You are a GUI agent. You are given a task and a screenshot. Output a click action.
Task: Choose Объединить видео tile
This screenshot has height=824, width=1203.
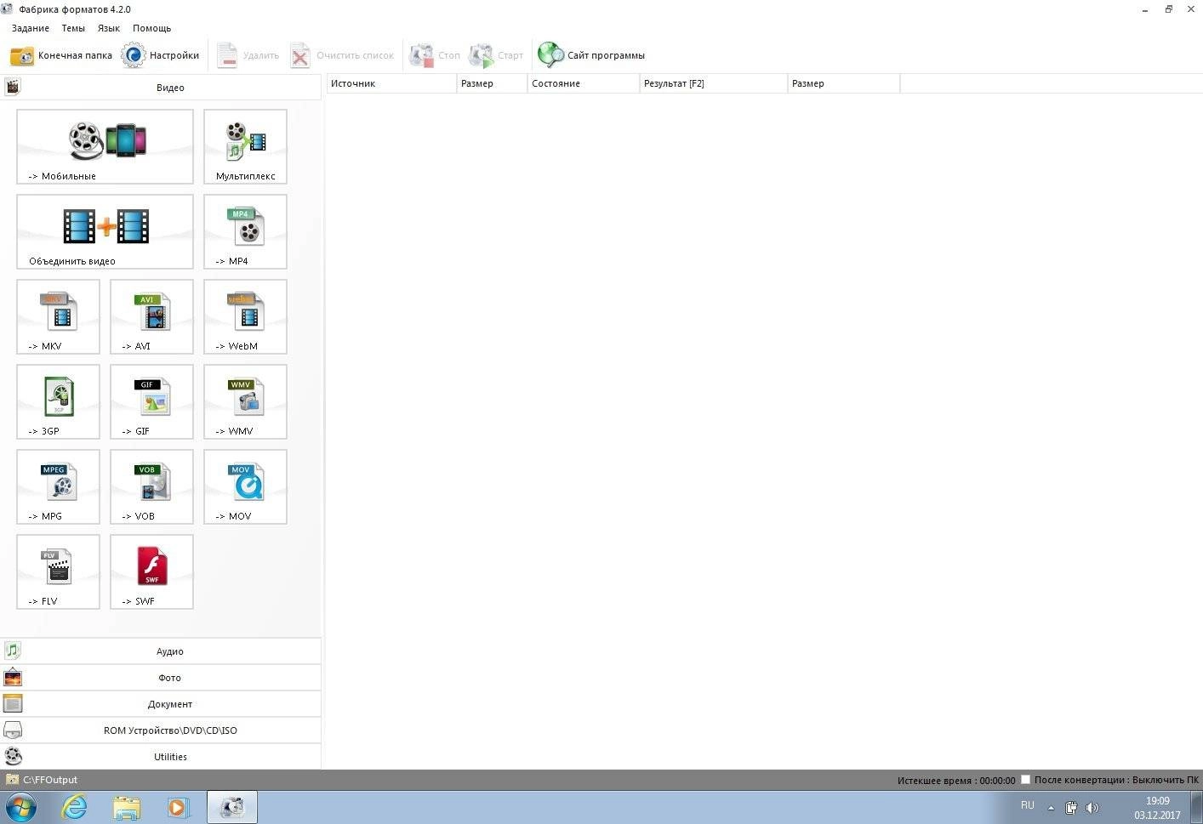[105, 231]
